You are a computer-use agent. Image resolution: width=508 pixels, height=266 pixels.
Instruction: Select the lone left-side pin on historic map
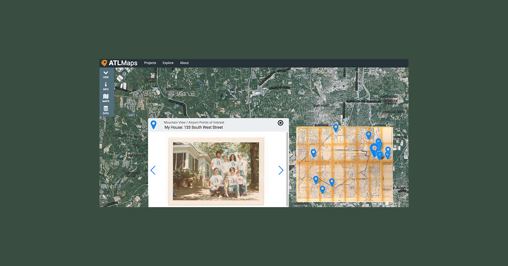(313, 152)
